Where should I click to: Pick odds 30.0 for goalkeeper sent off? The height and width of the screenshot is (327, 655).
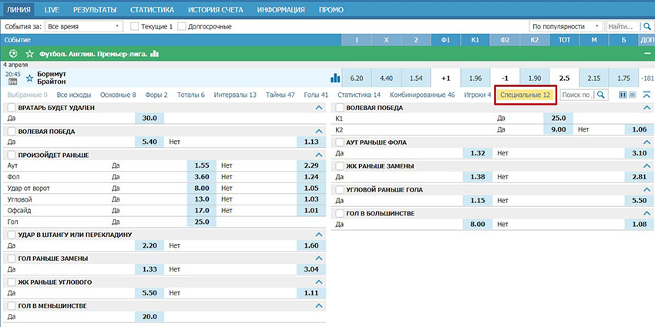pyautogui.click(x=149, y=118)
